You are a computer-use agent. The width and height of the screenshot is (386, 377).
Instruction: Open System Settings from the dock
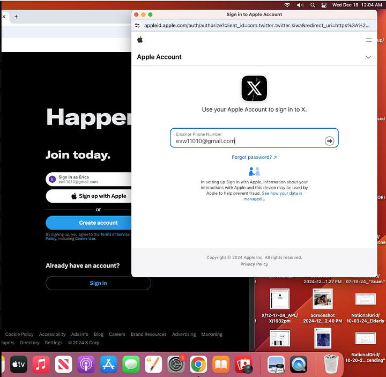coord(176,364)
